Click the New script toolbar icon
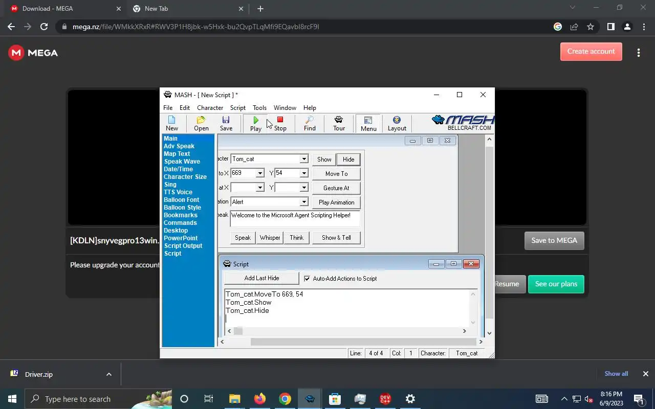655x409 pixels. coord(172,123)
